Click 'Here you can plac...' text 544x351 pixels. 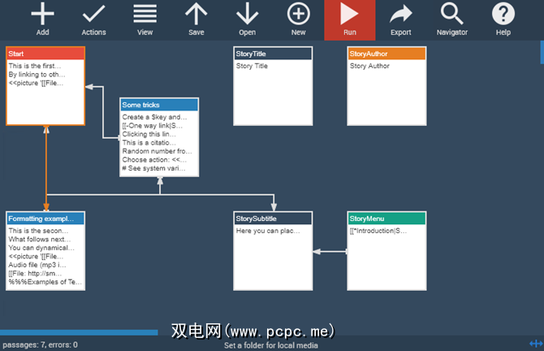pyautogui.click(x=268, y=231)
